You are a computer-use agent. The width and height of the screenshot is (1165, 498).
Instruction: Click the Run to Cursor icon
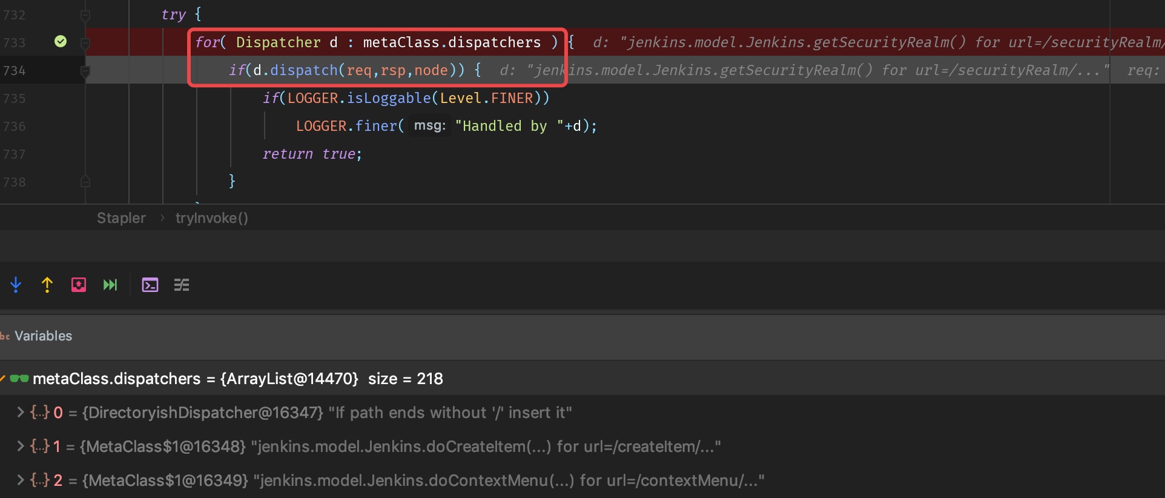[110, 285]
